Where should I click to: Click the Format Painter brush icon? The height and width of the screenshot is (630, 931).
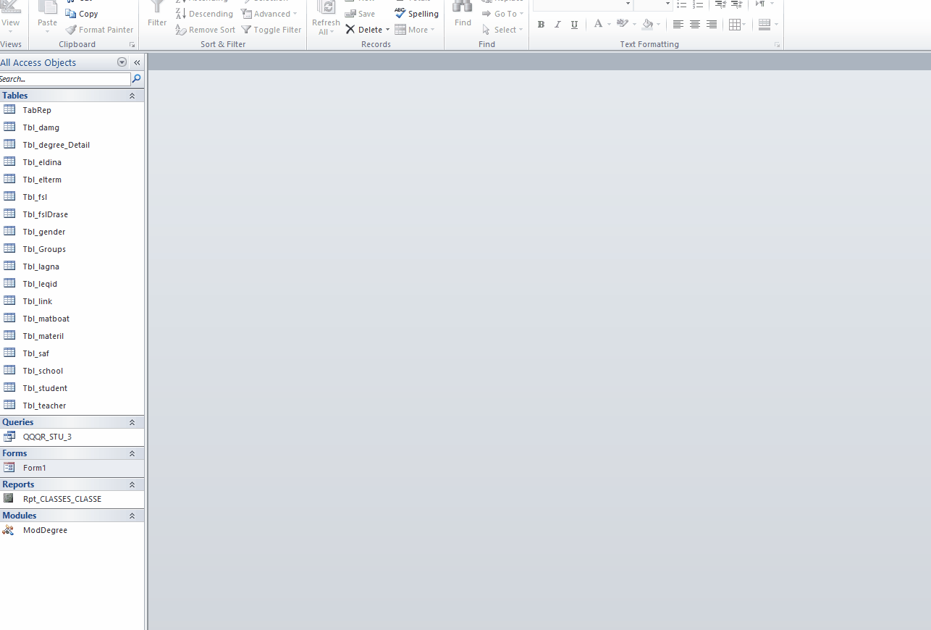click(71, 30)
